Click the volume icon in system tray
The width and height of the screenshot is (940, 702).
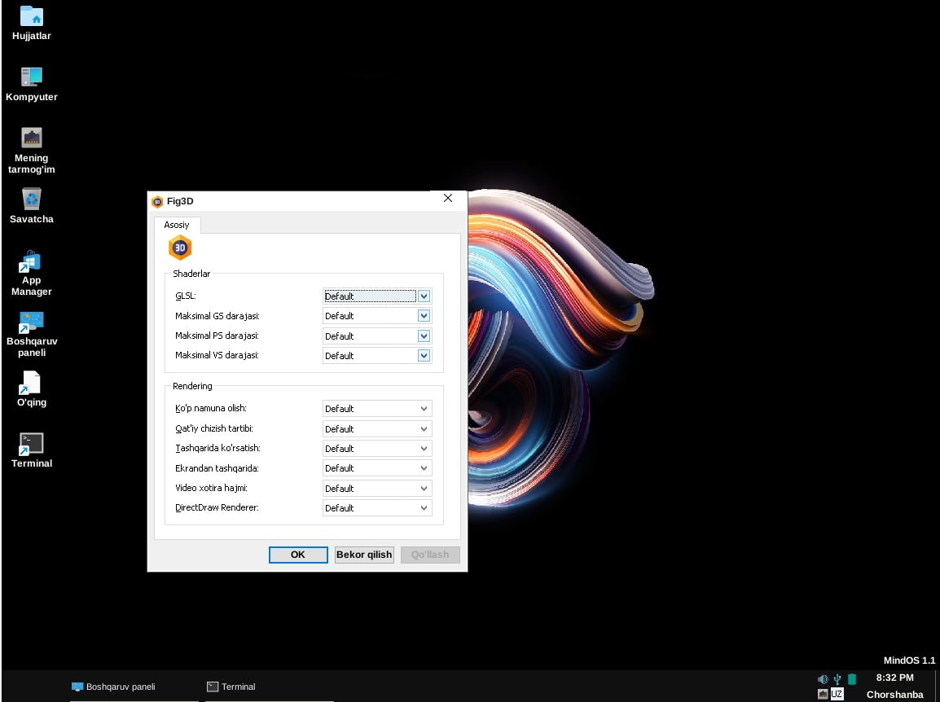coord(822,678)
